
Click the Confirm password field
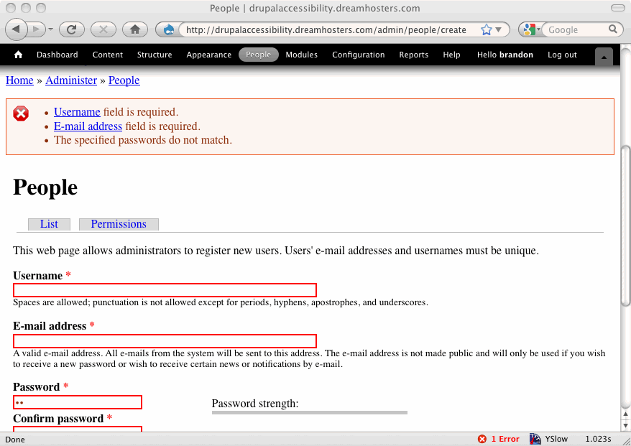[78, 429]
